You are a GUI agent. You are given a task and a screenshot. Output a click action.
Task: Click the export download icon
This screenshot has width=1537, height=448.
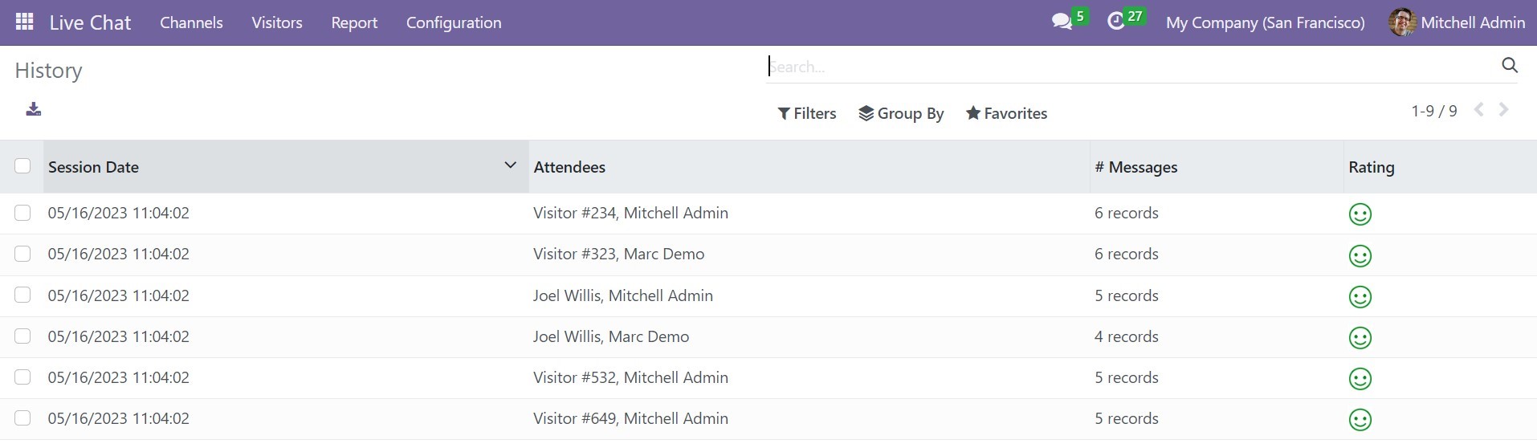coord(33,109)
